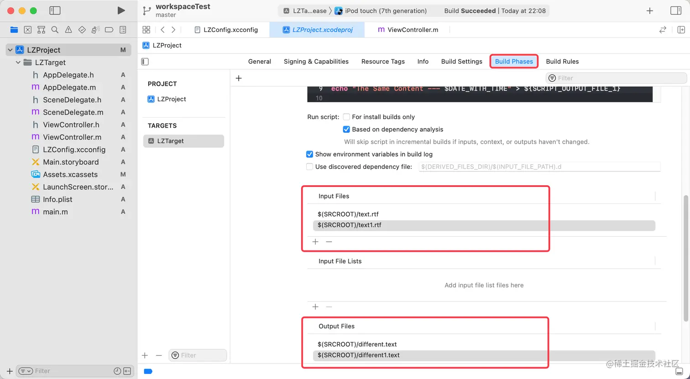
Task: Choose the iPod touch run destination
Action: [x=381, y=11]
